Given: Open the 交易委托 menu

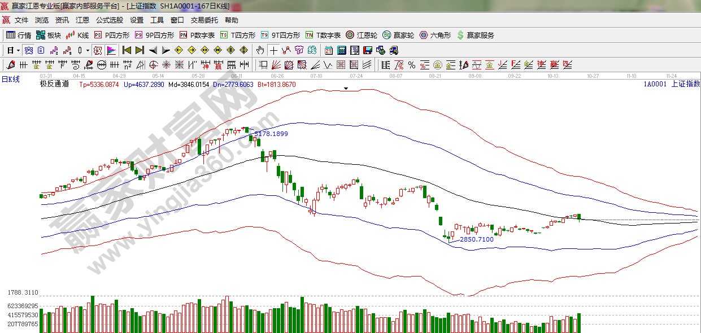Looking at the screenshot, I should tap(204, 20).
